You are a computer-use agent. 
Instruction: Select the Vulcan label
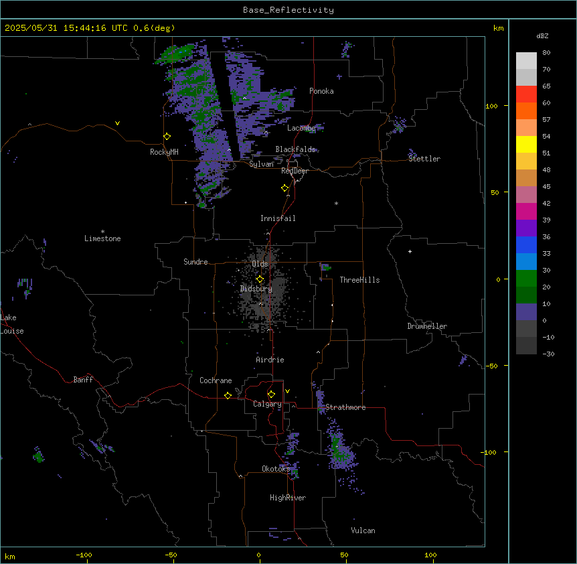pos(363,531)
